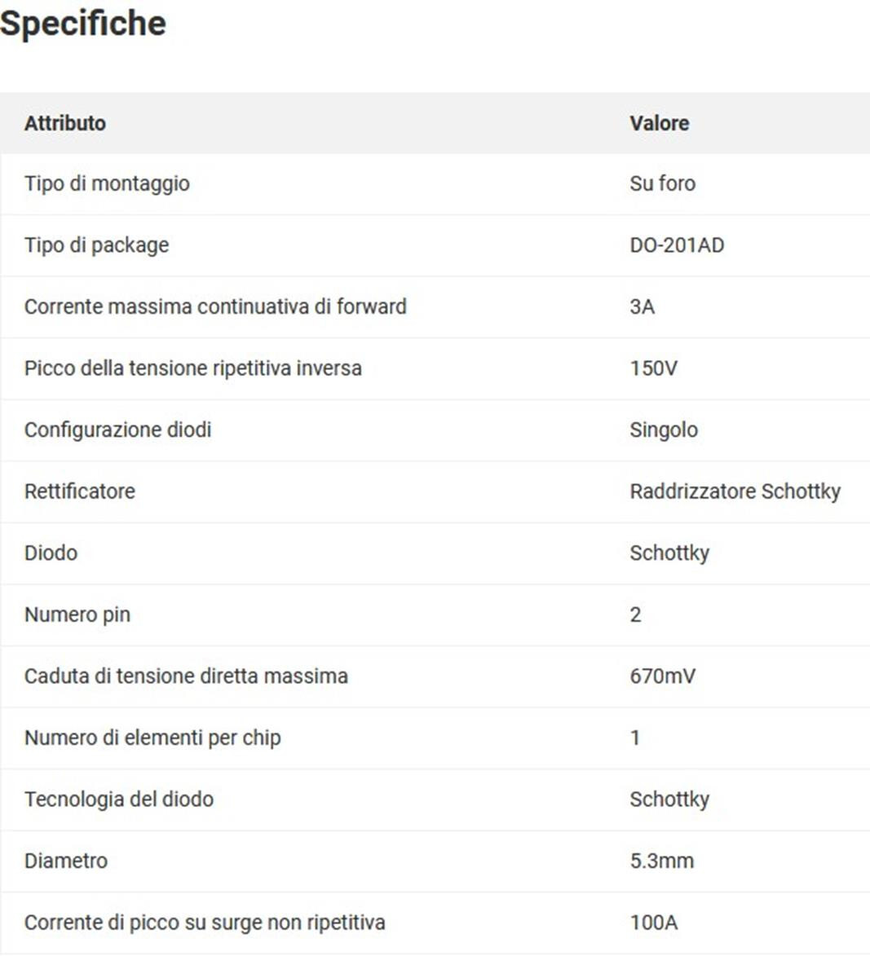Select the Numero pin row label
This screenshot has width=870, height=956.
pos(77,615)
